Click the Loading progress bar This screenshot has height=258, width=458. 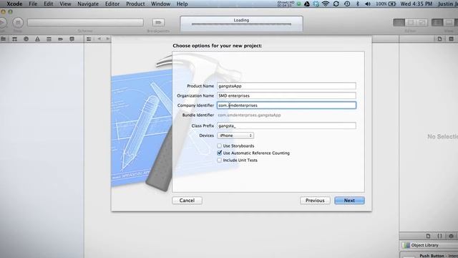241,24
